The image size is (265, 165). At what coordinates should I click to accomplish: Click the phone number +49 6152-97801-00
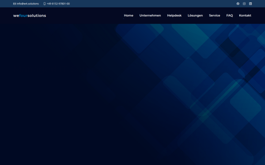click(x=58, y=4)
